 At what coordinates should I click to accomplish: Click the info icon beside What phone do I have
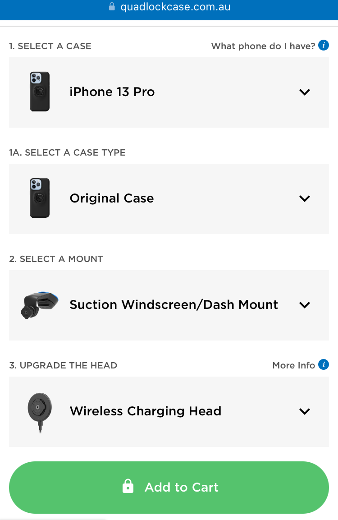[x=324, y=45]
